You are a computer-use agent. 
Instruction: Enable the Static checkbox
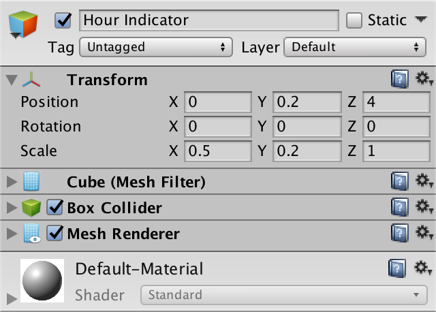tap(354, 20)
